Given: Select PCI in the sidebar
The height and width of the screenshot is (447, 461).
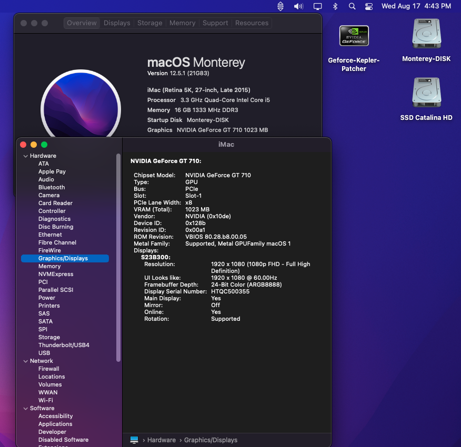Looking at the screenshot, I should coord(43,282).
